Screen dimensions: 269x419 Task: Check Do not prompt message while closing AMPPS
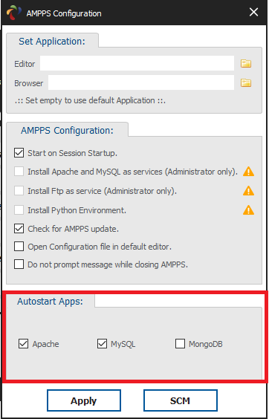pos(19,264)
